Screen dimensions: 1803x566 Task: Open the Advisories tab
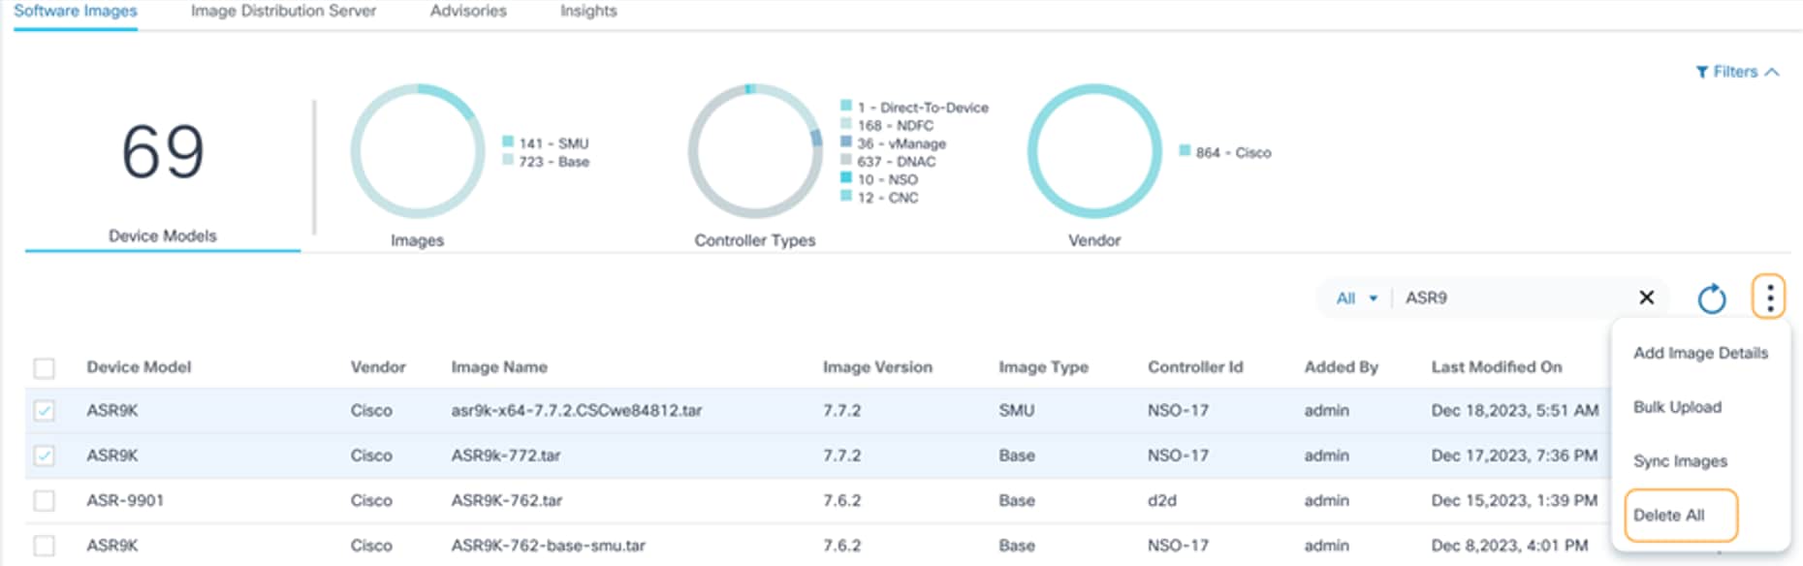point(468,11)
